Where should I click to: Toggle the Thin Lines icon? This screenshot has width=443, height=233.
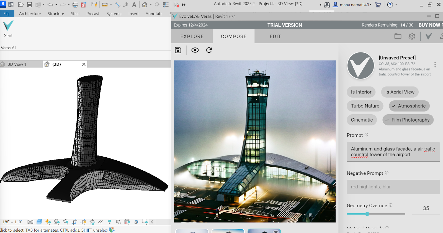pos(166,5)
